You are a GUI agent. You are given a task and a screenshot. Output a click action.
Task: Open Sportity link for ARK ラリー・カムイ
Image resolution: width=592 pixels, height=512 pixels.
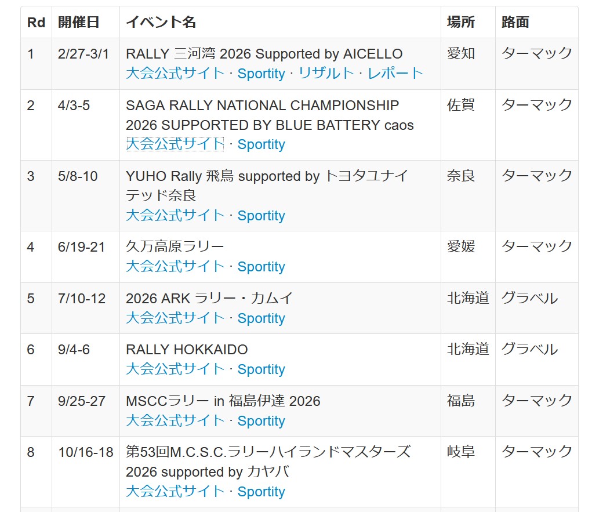pos(261,318)
